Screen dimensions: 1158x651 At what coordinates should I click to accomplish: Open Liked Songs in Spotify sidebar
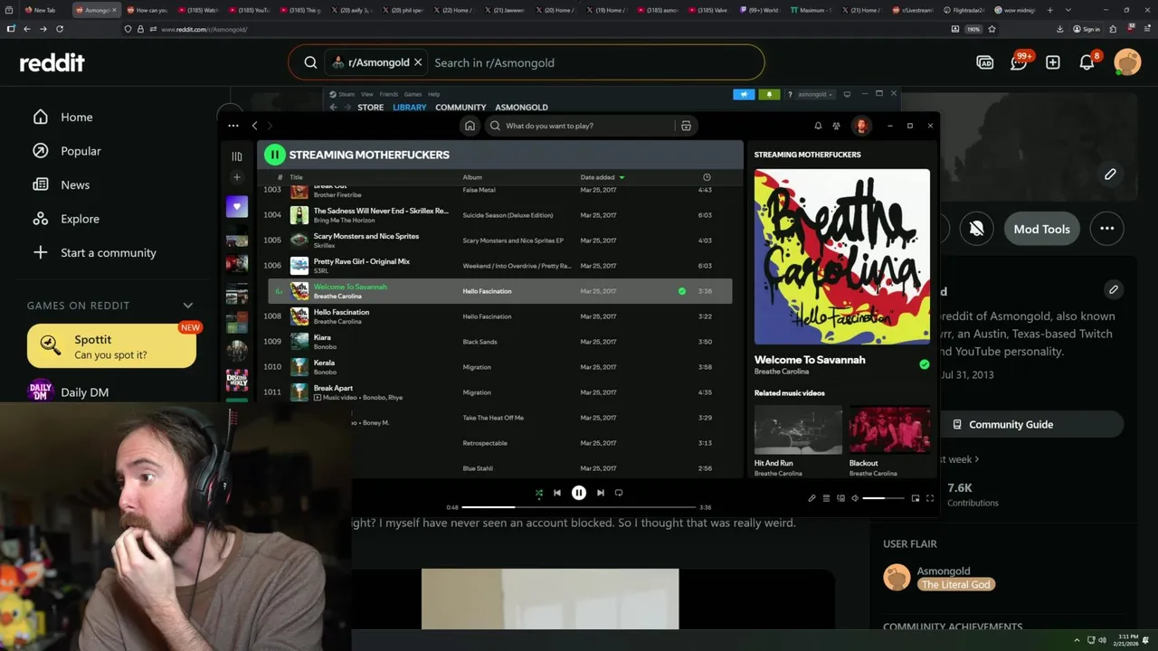[237, 206]
